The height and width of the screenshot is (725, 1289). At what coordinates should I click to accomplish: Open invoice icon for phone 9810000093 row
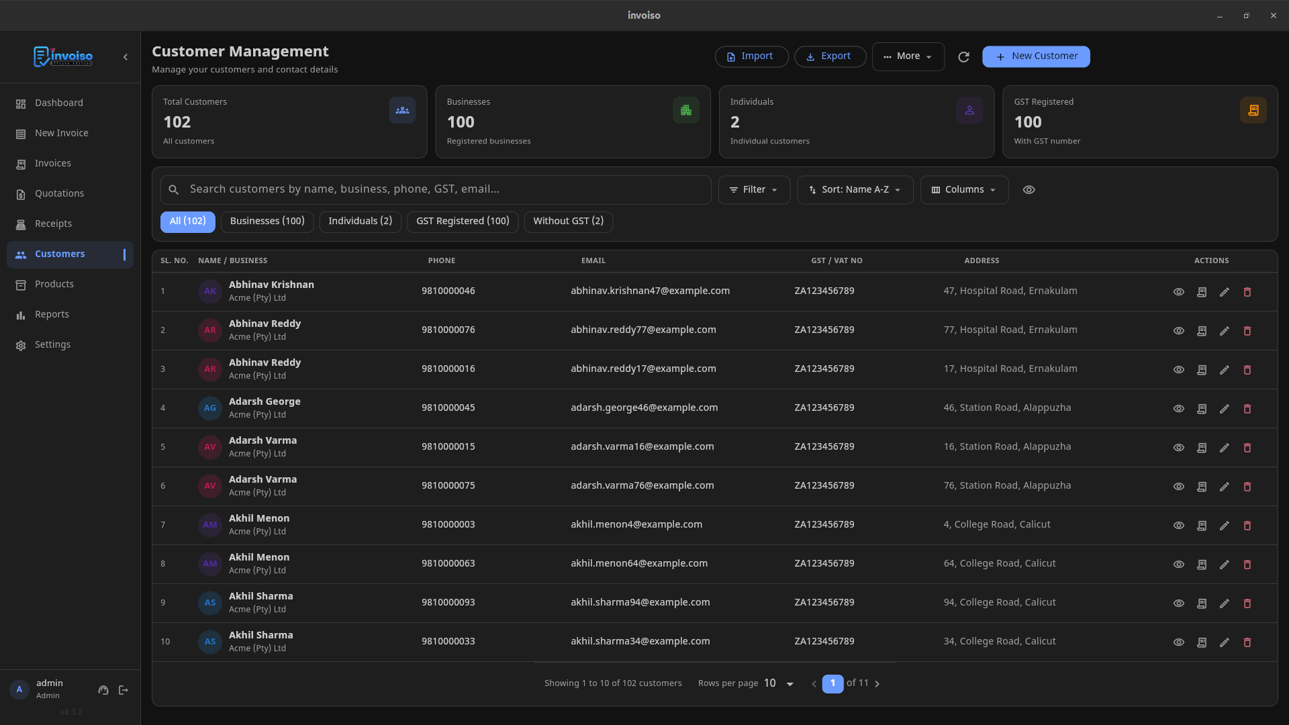click(x=1202, y=603)
